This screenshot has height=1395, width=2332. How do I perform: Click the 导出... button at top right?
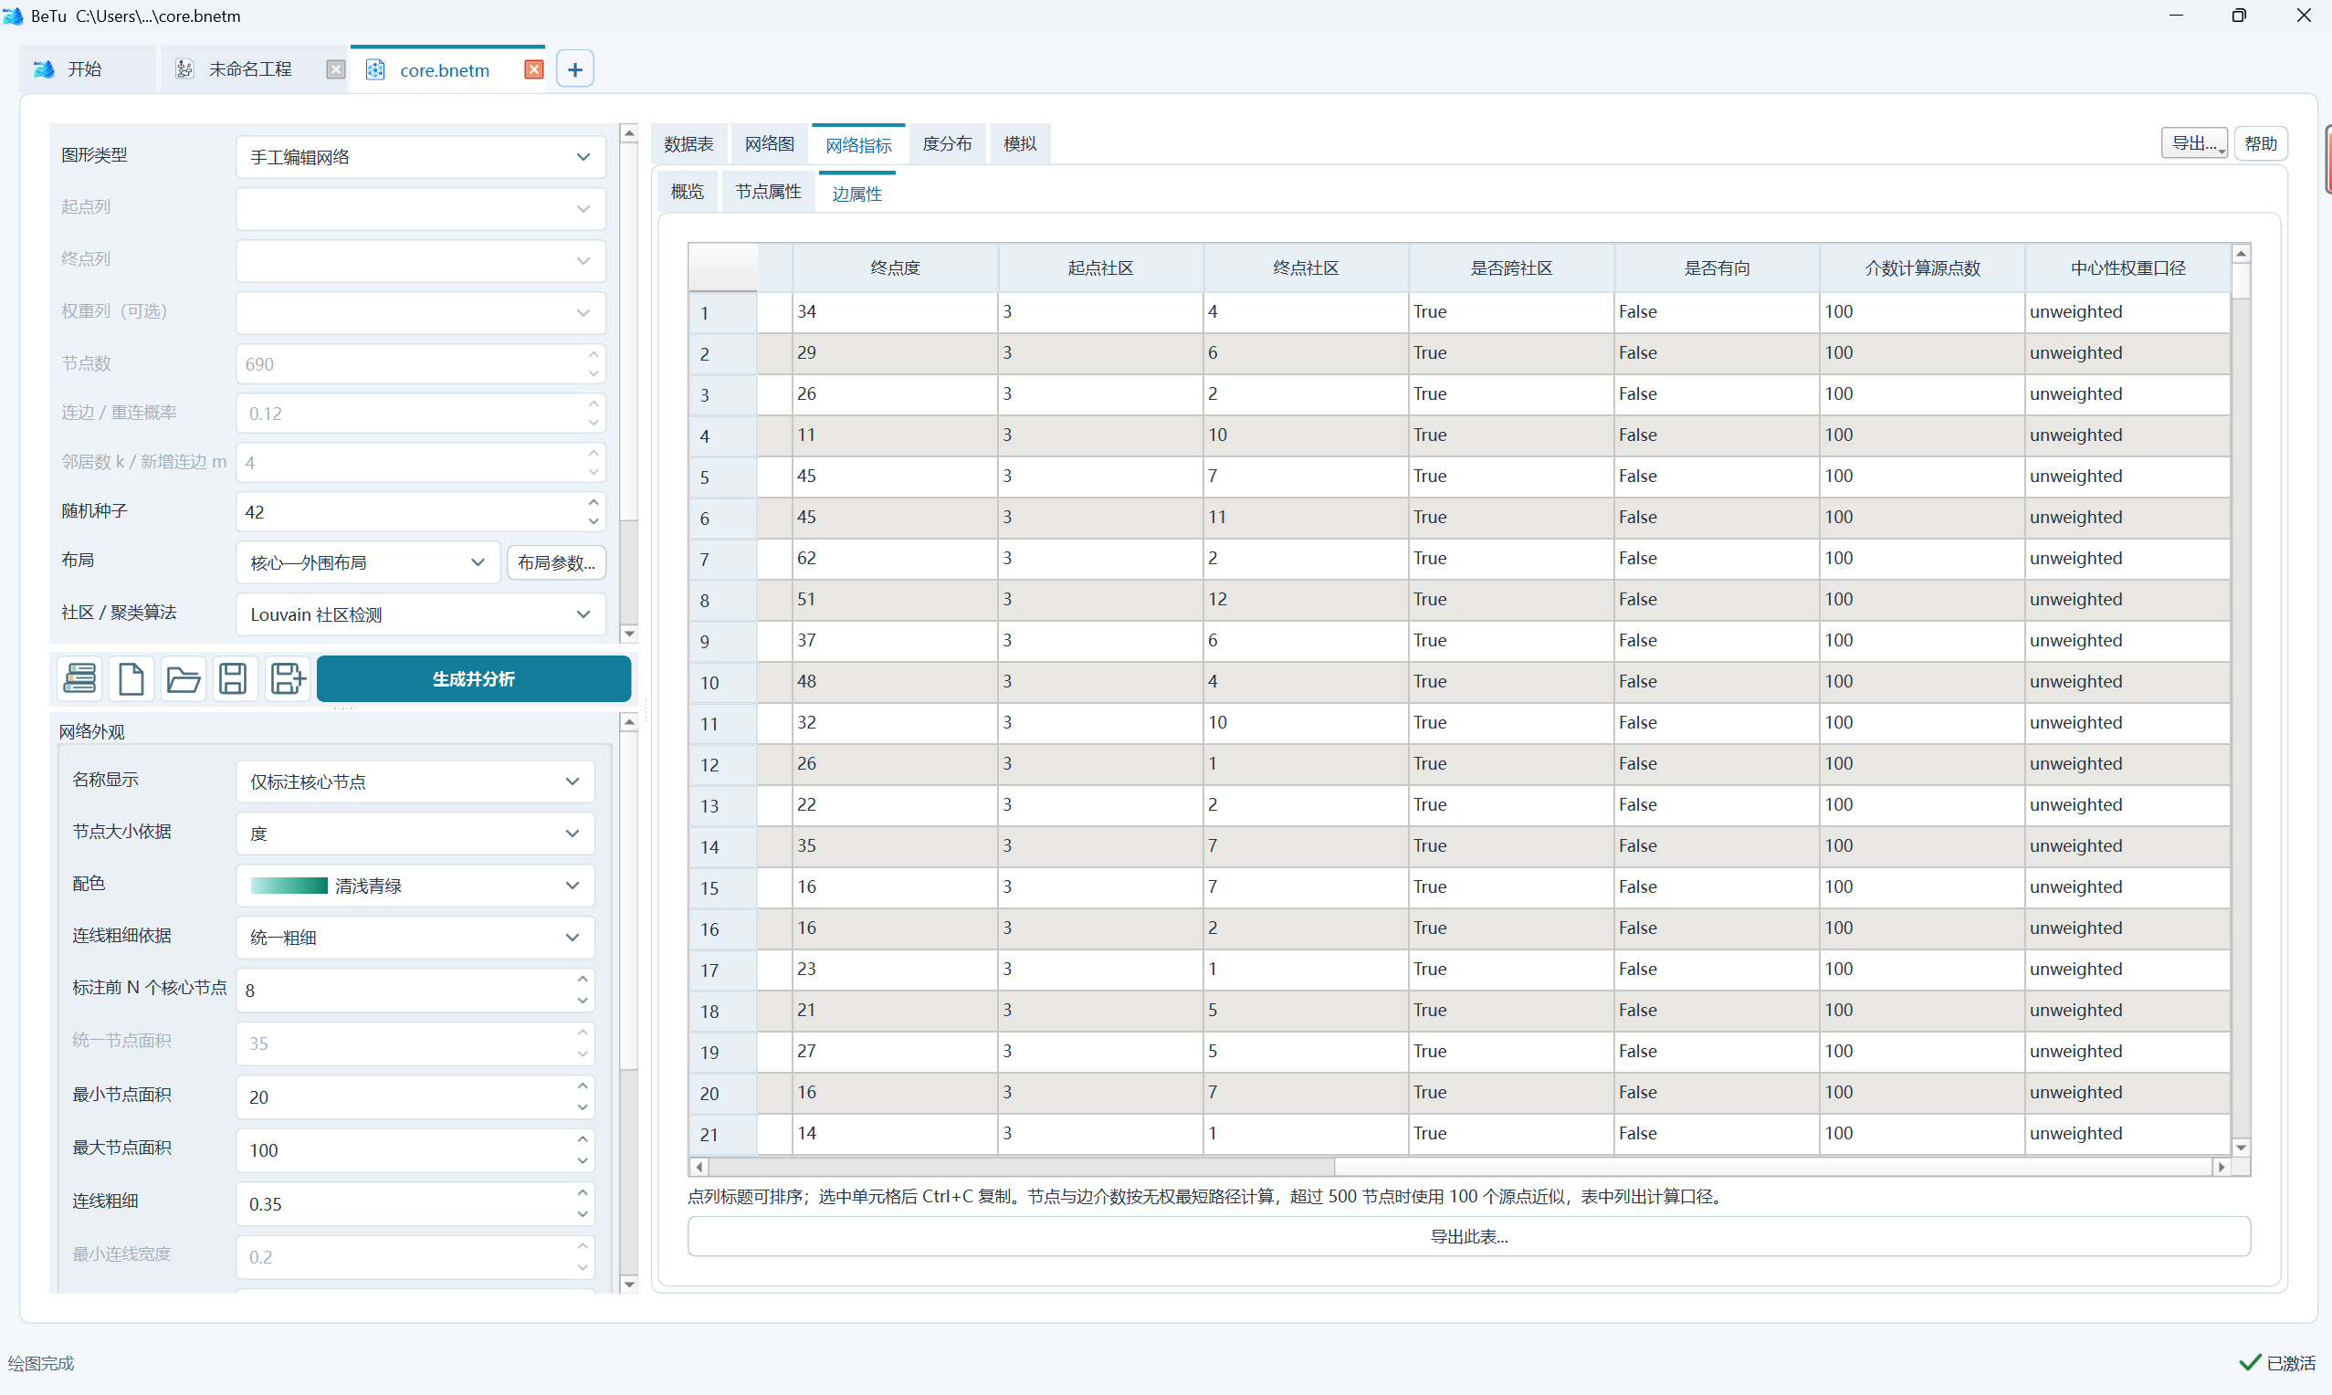2193,144
